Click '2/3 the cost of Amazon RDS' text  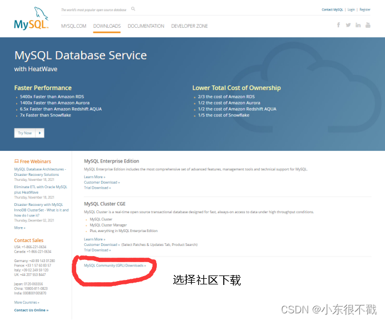click(226, 97)
